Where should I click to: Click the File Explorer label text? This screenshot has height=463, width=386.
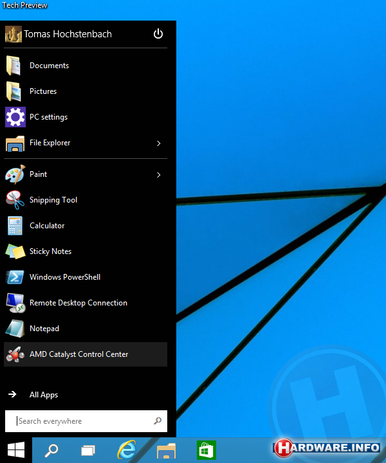(x=50, y=143)
